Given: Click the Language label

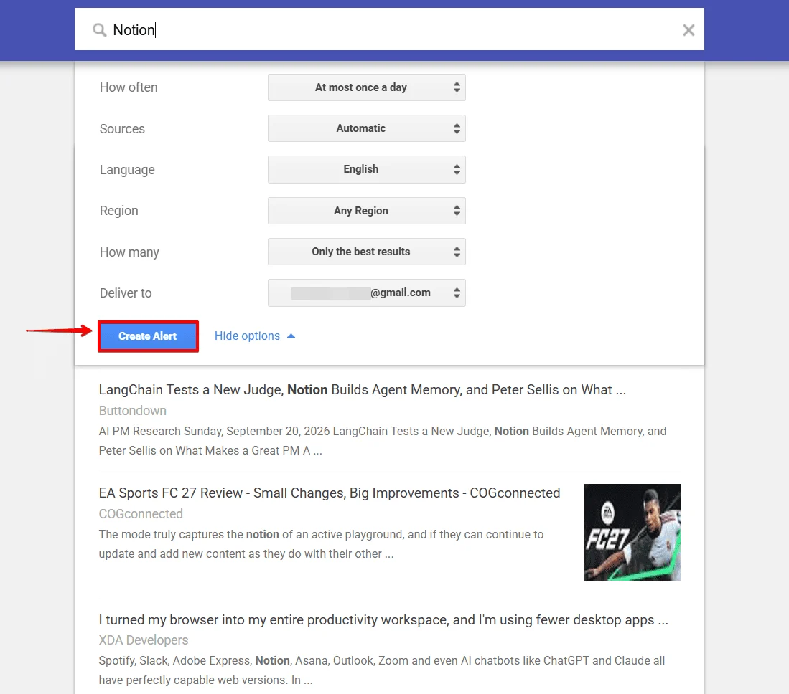Looking at the screenshot, I should tap(127, 170).
